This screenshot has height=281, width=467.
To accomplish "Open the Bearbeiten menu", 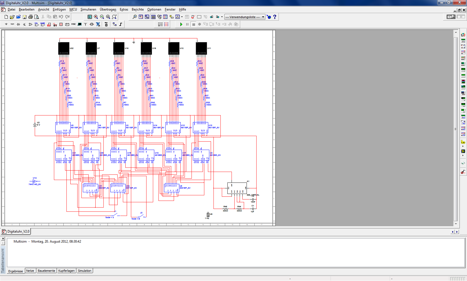I will (27, 9).
